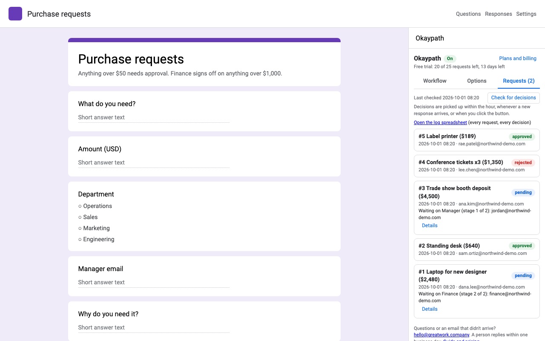Switch to the Workflow tab
The height and width of the screenshot is (341, 545).
point(435,81)
